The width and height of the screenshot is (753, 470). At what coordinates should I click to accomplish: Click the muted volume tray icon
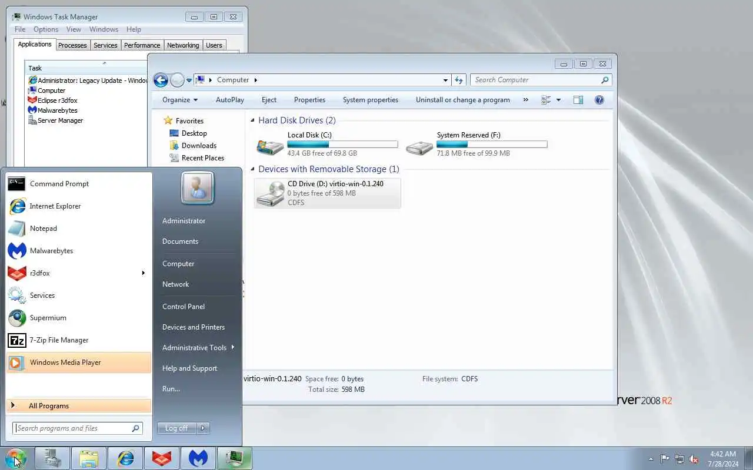tap(694, 459)
